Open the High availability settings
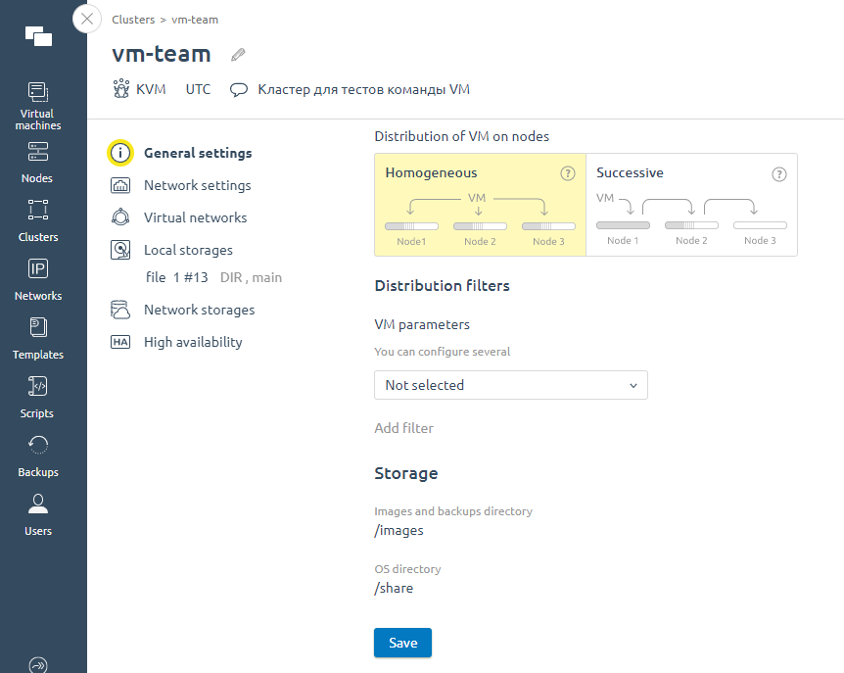The height and width of the screenshot is (673, 844). 194,342
